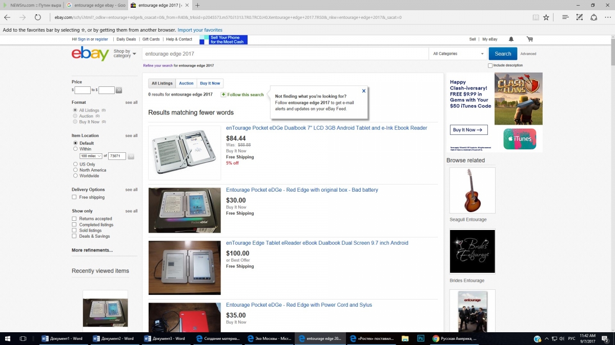
Task: Select the Within distance radio
Action: (75, 149)
